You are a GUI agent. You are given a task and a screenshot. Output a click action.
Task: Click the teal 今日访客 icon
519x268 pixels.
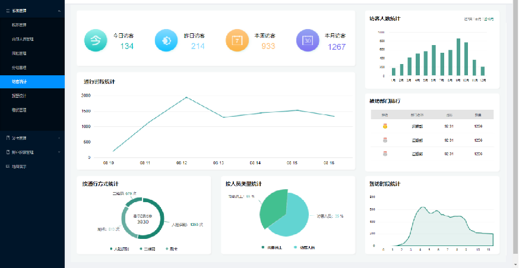point(95,41)
